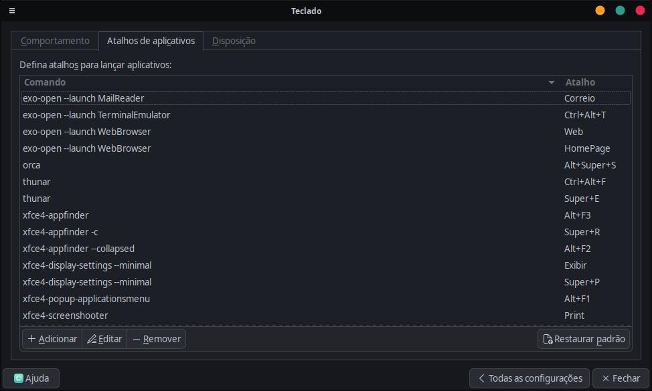Click the X icon on Fechar
The width and height of the screenshot is (652, 391).
pyautogui.click(x=604, y=378)
